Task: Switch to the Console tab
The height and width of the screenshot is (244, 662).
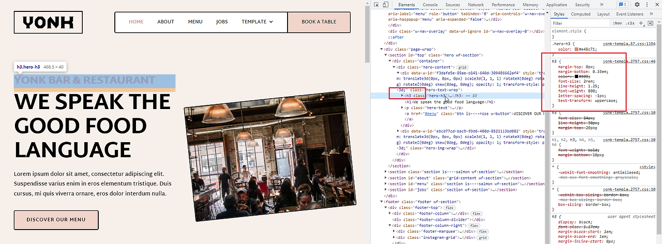Action: pos(430,5)
